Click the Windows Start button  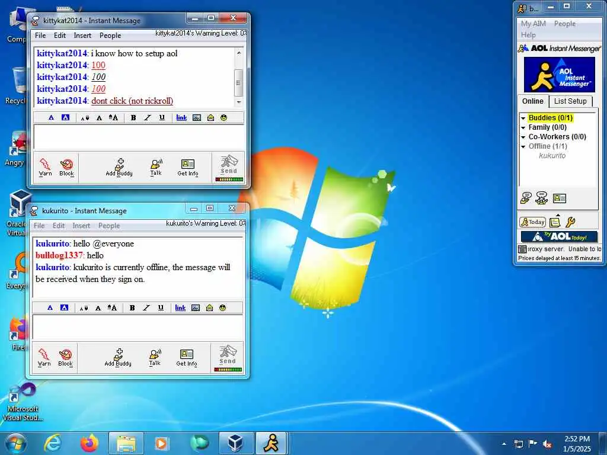pos(16,444)
